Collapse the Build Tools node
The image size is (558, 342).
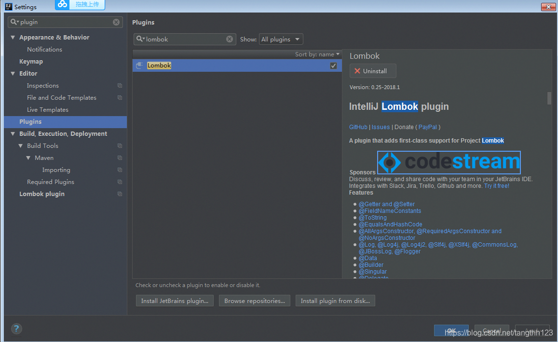click(x=21, y=146)
